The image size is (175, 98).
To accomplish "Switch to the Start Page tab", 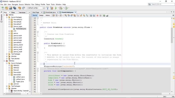I will pos(36,12).
